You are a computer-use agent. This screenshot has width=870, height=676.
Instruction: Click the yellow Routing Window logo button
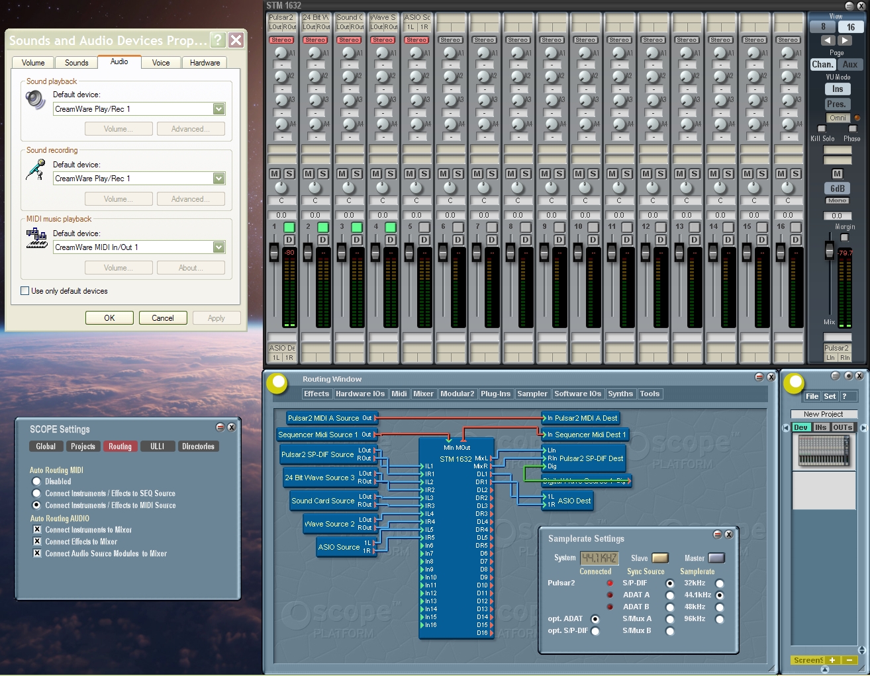tap(277, 383)
